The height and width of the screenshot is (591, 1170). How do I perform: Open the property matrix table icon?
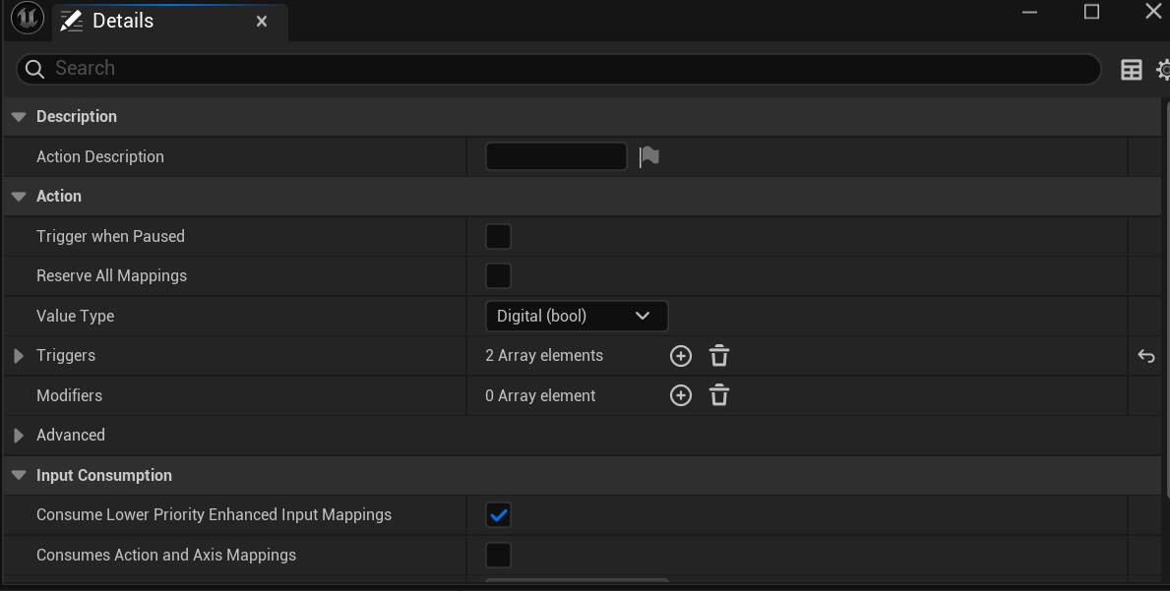[1132, 69]
